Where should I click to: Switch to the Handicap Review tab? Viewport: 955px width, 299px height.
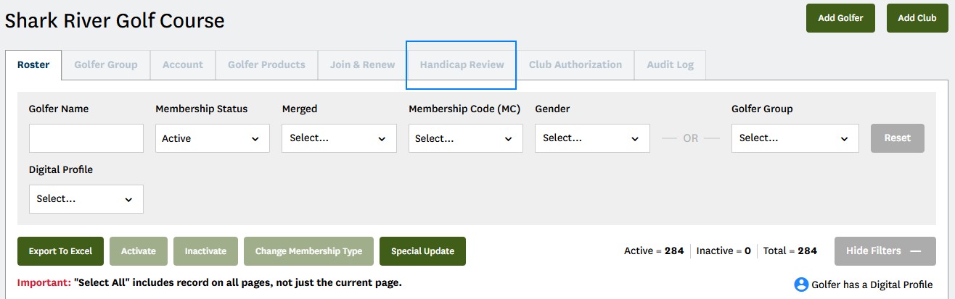click(462, 64)
